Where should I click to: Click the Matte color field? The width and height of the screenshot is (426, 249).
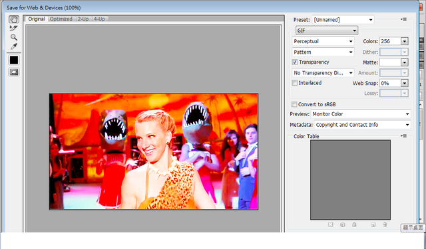click(x=390, y=62)
